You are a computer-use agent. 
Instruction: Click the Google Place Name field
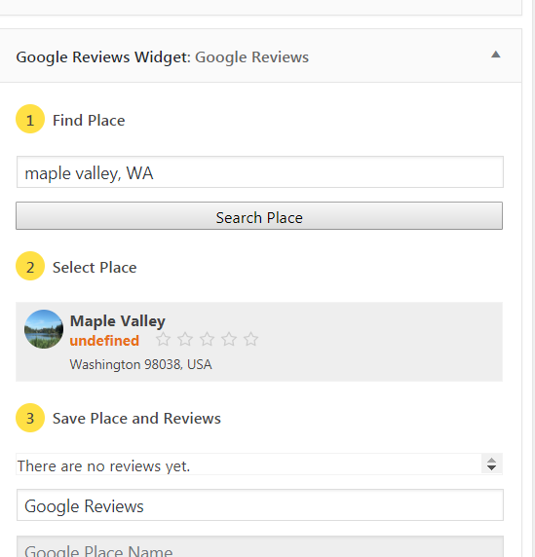pos(260,547)
